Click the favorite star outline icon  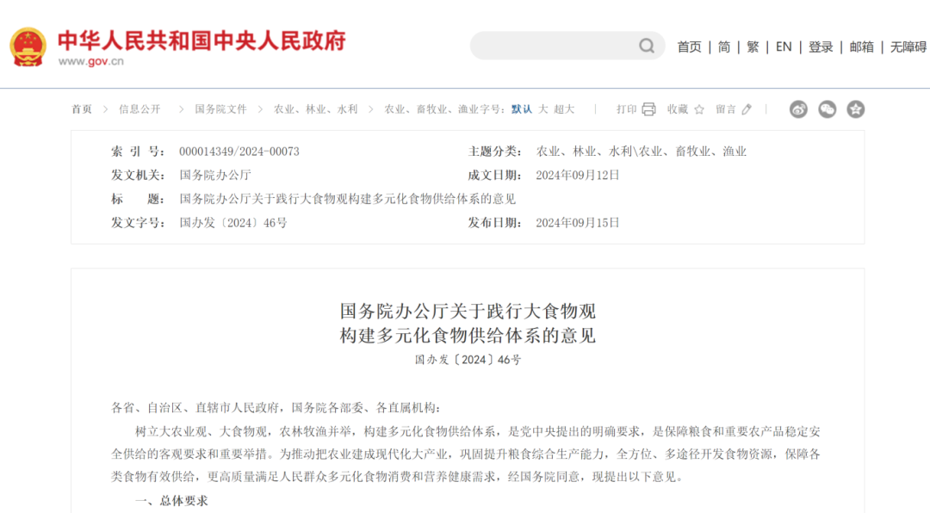(699, 109)
